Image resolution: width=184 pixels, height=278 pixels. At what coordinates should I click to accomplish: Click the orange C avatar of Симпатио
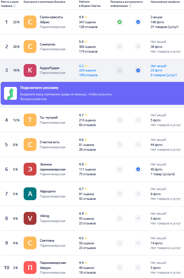30,47
